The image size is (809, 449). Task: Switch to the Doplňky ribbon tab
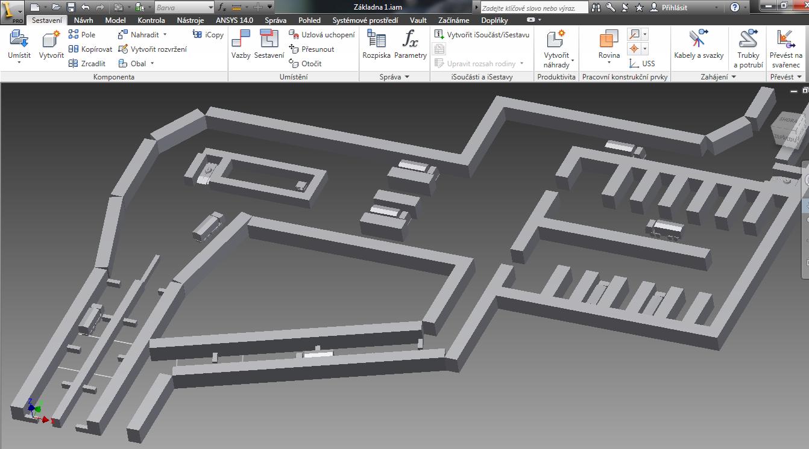click(494, 20)
